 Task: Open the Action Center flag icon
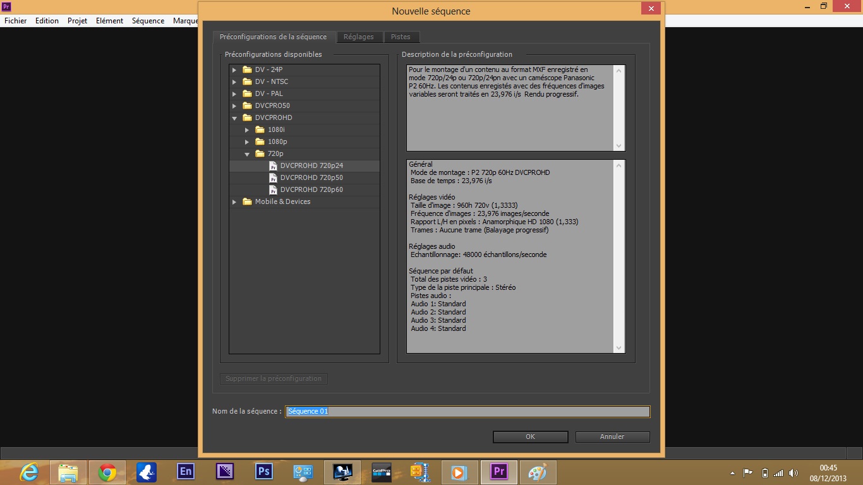(747, 472)
